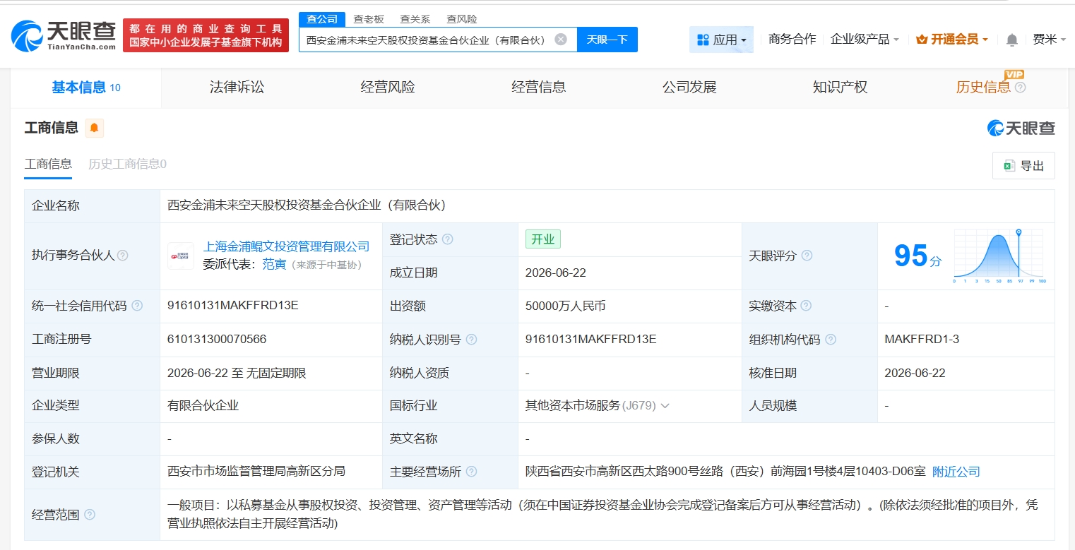Image resolution: width=1075 pixels, height=550 pixels.
Task: Open the 上海金浦鲲文投资管理有限公司 link
Action: coord(286,246)
